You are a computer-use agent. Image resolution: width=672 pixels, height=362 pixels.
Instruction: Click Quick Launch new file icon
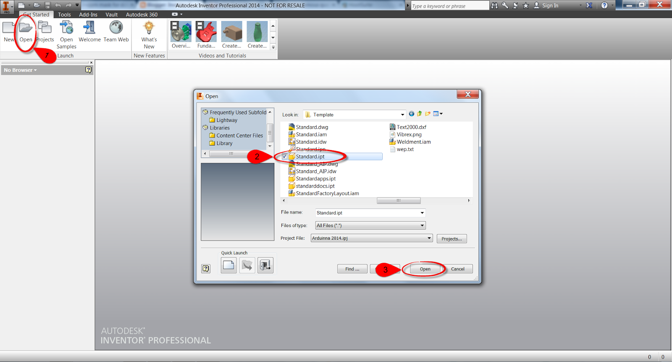pyautogui.click(x=228, y=265)
